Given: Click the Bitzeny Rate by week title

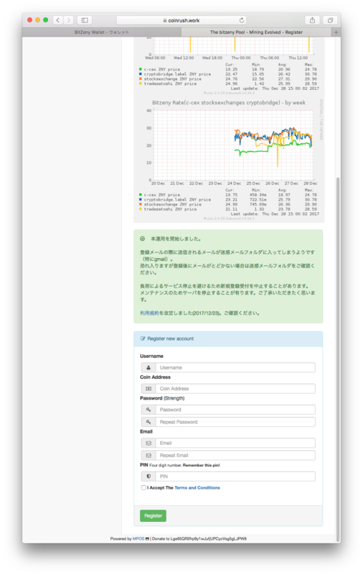Looking at the screenshot, I should coord(229,103).
